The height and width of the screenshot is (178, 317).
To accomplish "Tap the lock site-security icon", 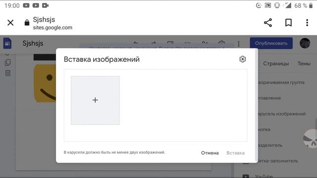I will point(27,23).
